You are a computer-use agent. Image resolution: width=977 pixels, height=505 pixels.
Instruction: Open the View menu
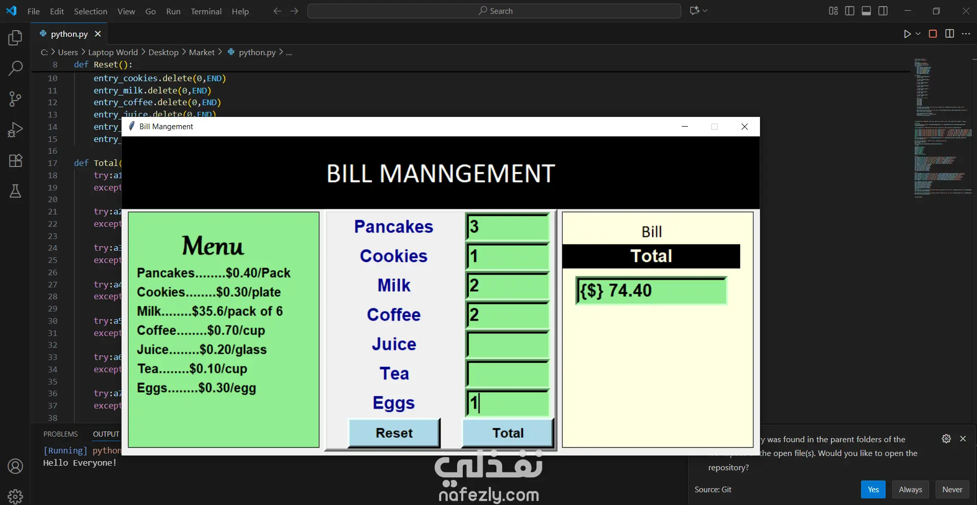pos(126,11)
